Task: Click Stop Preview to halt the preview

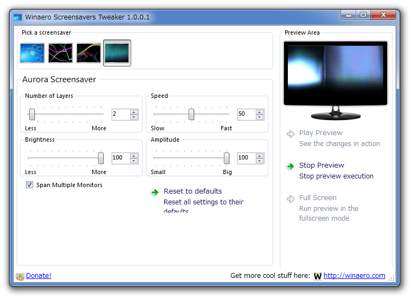Action: pyautogui.click(x=321, y=165)
